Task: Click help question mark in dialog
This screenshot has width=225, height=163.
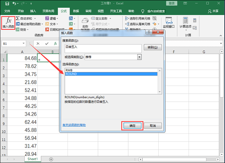Action: [149, 32]
